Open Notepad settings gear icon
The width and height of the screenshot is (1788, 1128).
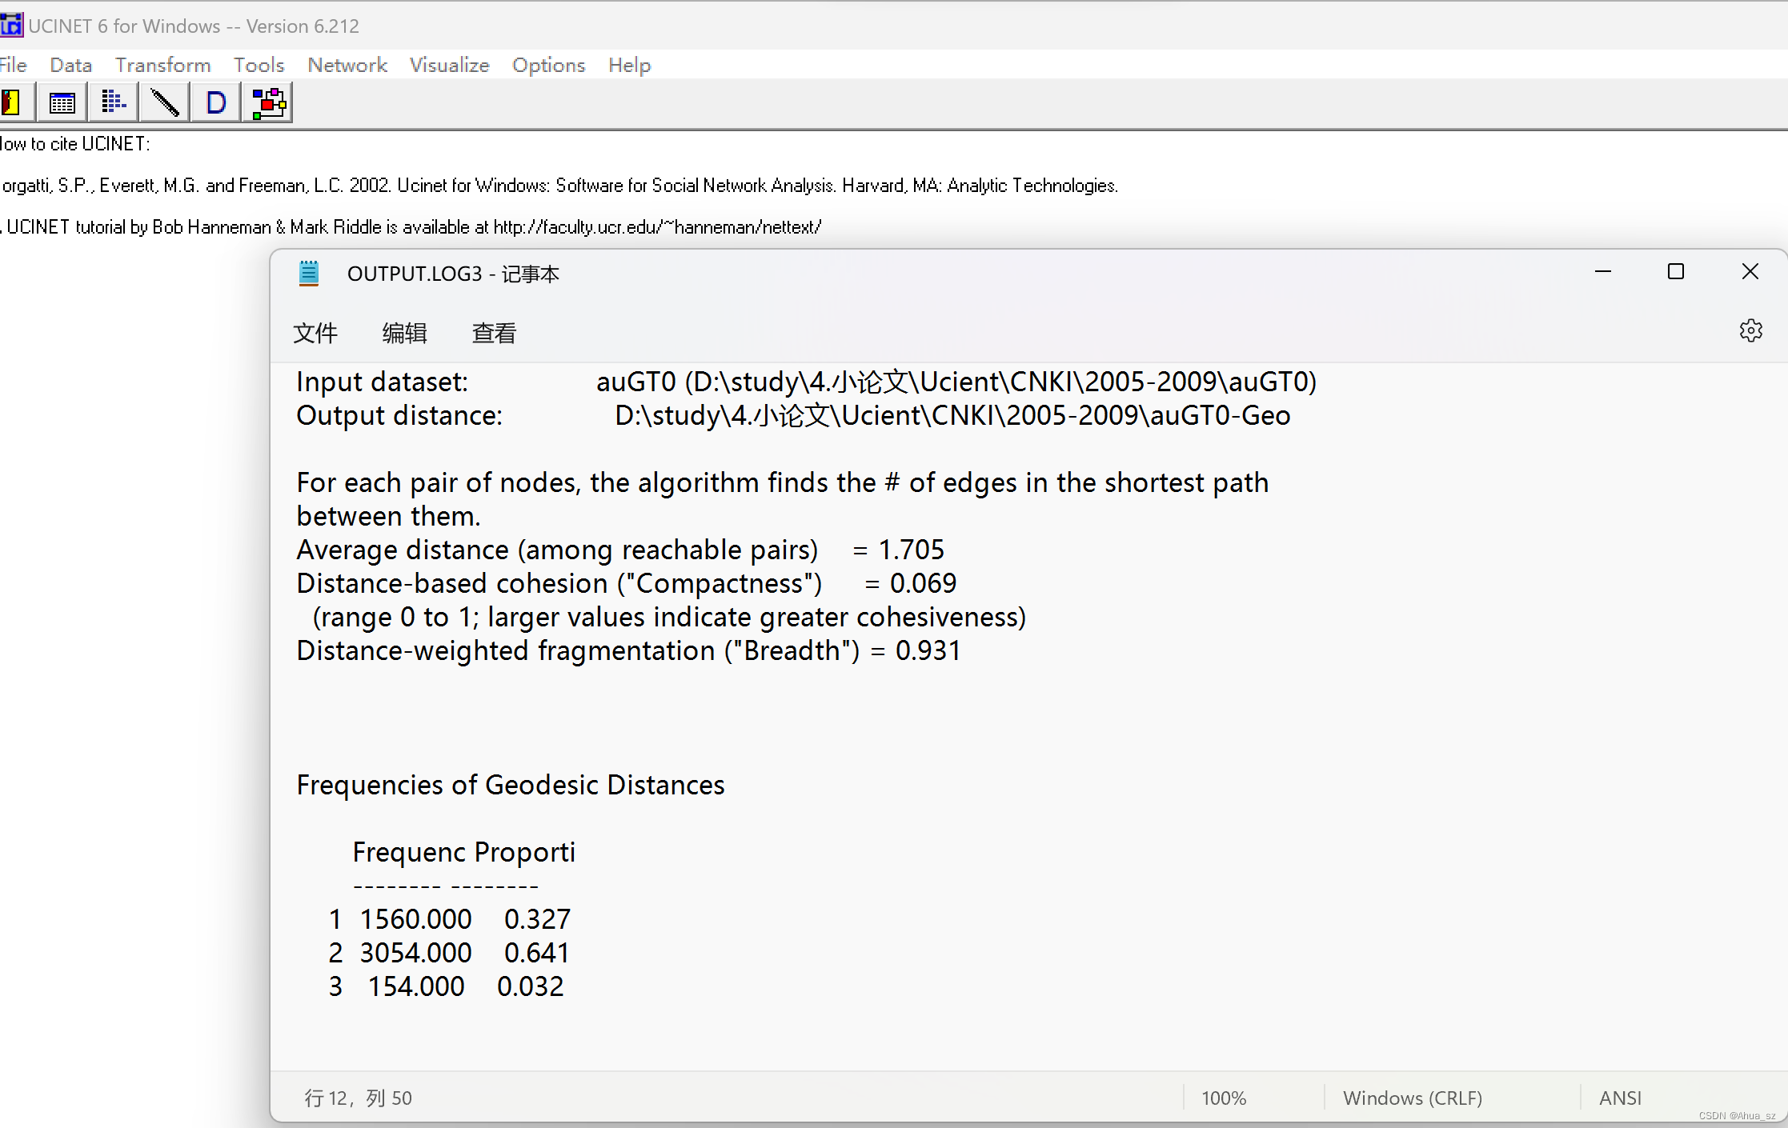click(x=1750, y=330)
